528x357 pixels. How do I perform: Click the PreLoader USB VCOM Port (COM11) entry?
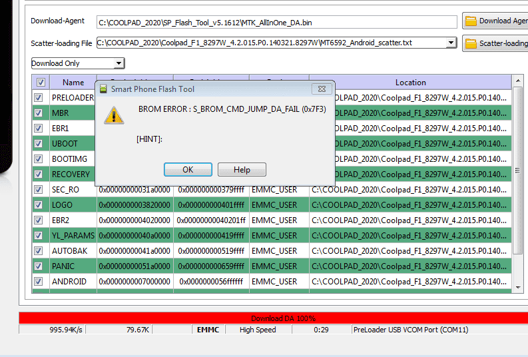(411, 330)
